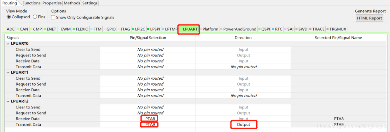
Task: Open the FTM peripheral tab
Action: click(x=96, y=29)
